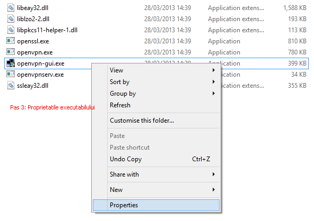Image resolution: width=314 pixels, height=221 pixels.
Task: Select the file name liblzo2-2.dll
Action: pyautogui.click(x=33, y=19)
